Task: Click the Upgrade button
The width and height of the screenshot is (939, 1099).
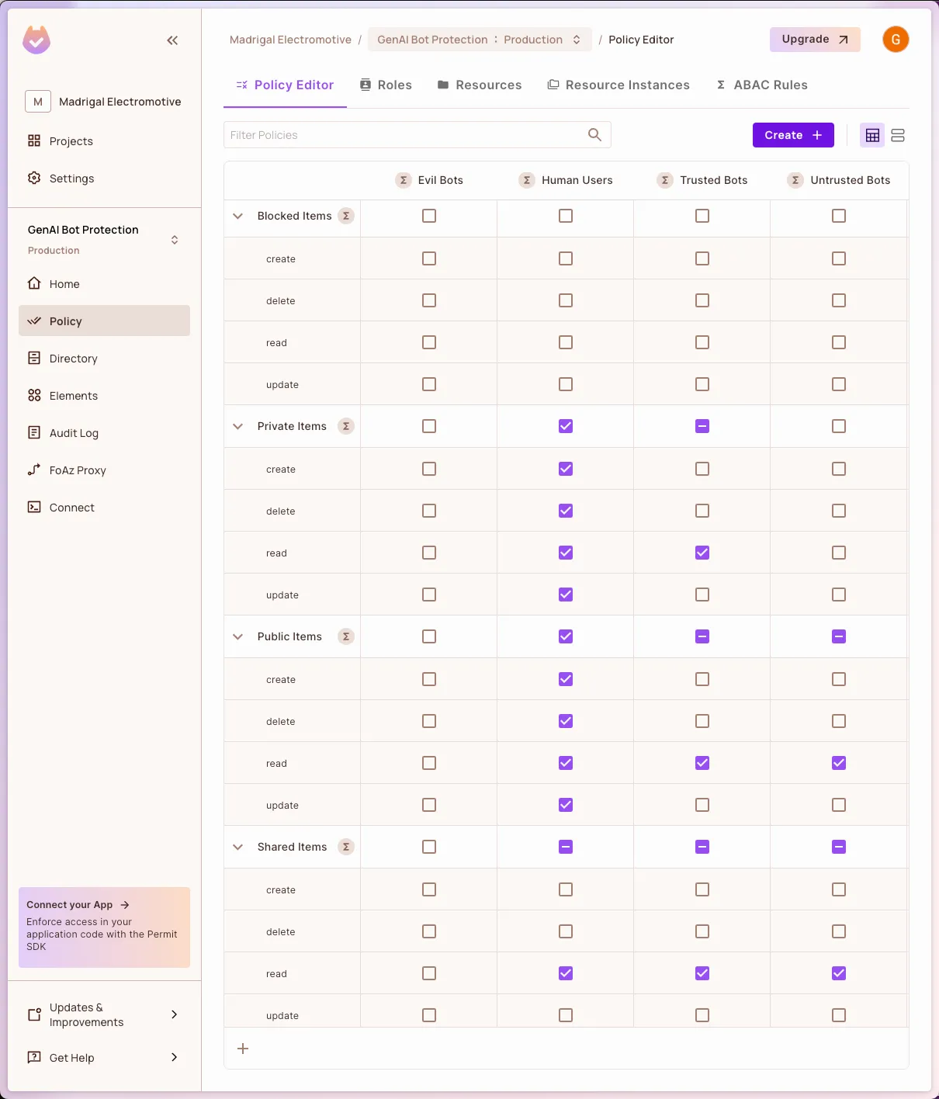Action: [815, 40]
